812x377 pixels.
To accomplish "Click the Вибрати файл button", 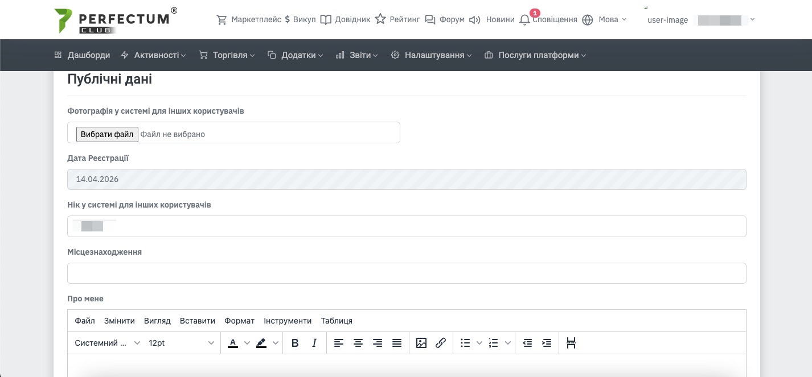I will [107, 134].
